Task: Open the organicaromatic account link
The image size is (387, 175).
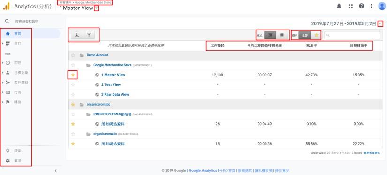Action: point(99,105)
